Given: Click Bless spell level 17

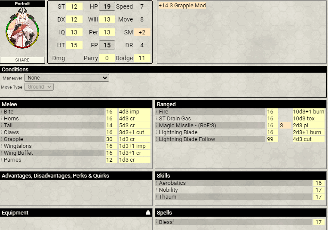Looking at the screenshot, I should click(x=319, y=222).
